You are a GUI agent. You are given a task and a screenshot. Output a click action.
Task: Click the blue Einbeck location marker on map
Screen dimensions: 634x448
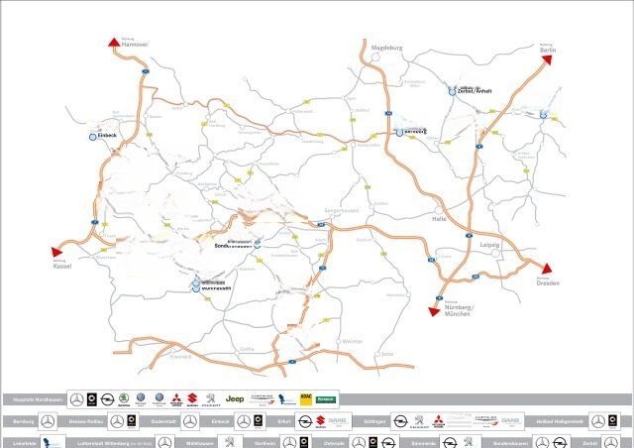[92, 137]
